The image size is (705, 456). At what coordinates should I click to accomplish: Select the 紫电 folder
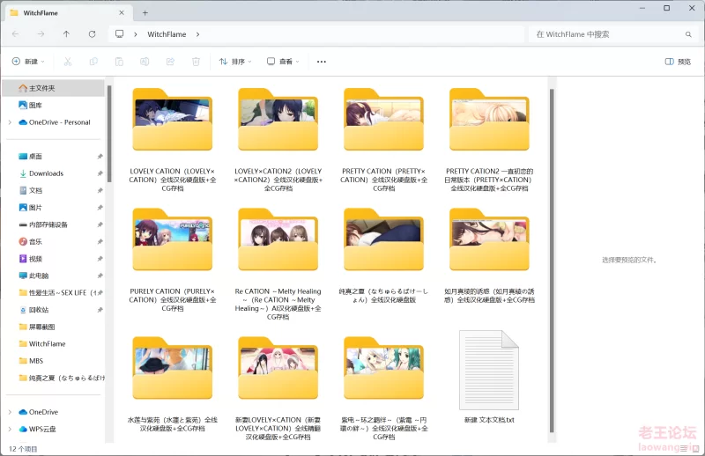tap(384, 388)
